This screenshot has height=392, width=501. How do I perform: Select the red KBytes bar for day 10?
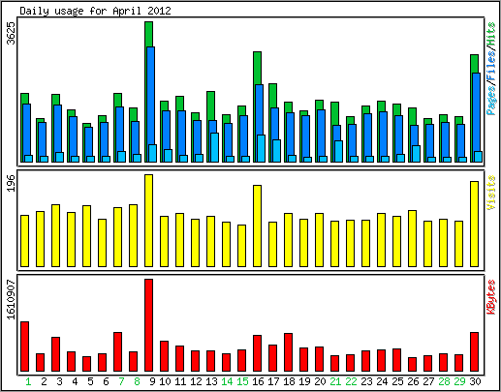(164, 356)
